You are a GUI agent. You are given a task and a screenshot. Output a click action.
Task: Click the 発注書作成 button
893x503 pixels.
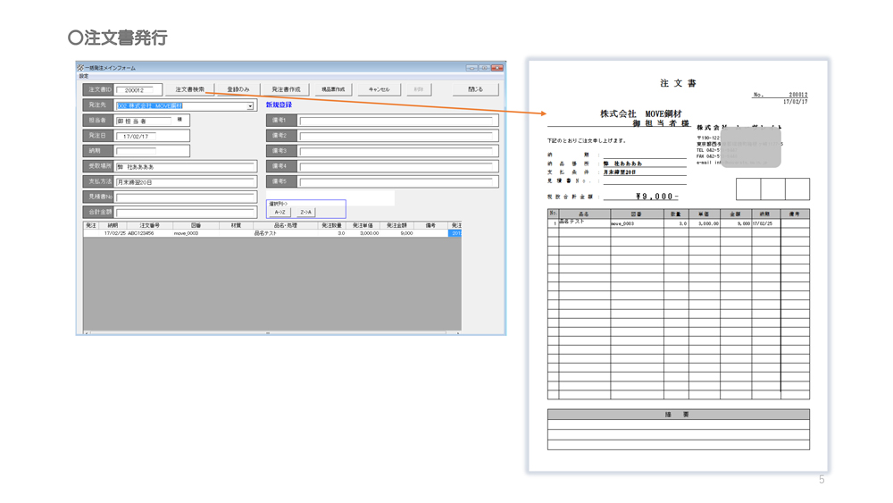click(x=286, y=89)
